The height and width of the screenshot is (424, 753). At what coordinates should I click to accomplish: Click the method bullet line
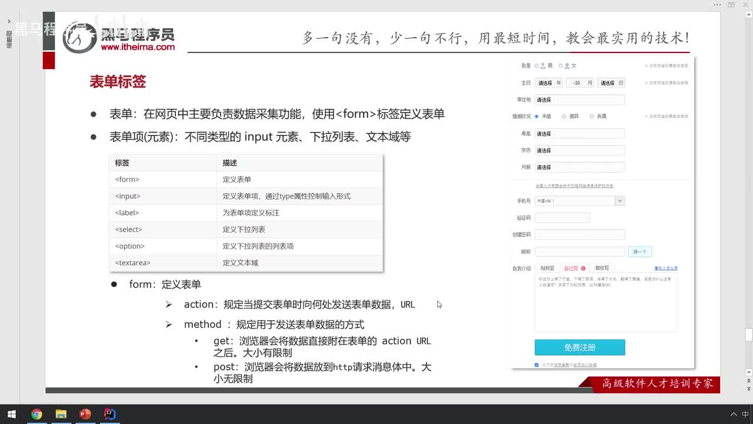[274, 324]
